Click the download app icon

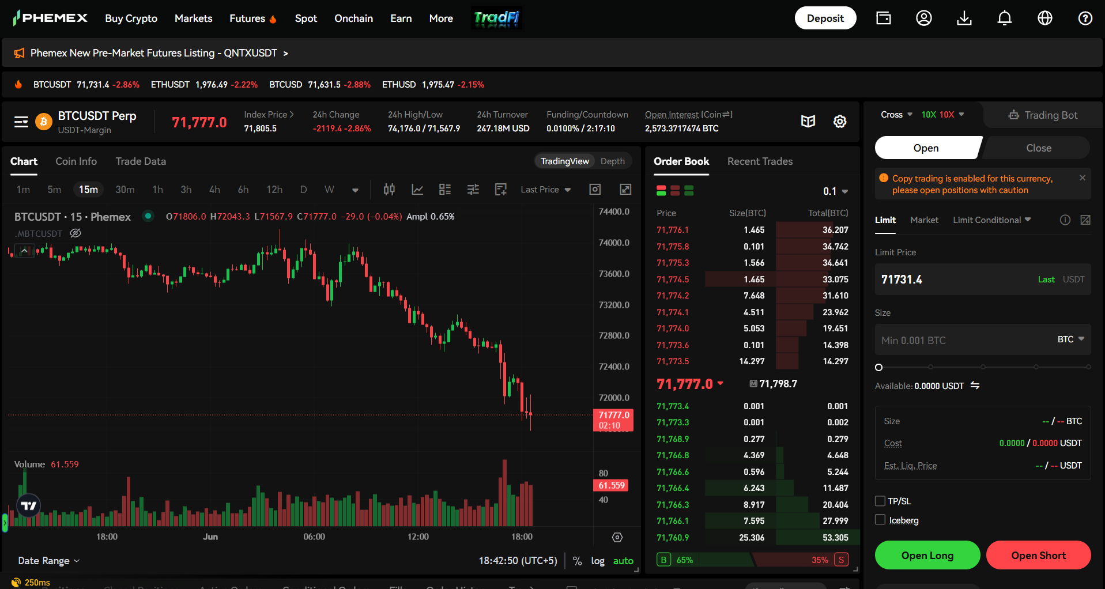964,18
